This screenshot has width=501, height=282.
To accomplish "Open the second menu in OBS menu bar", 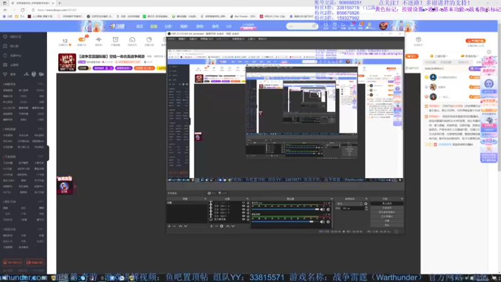I will (x=182, y=39).
